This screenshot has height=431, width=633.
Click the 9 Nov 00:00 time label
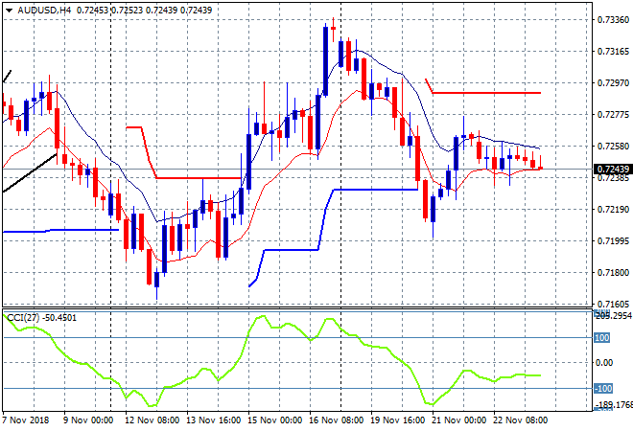tap(88, 420)
